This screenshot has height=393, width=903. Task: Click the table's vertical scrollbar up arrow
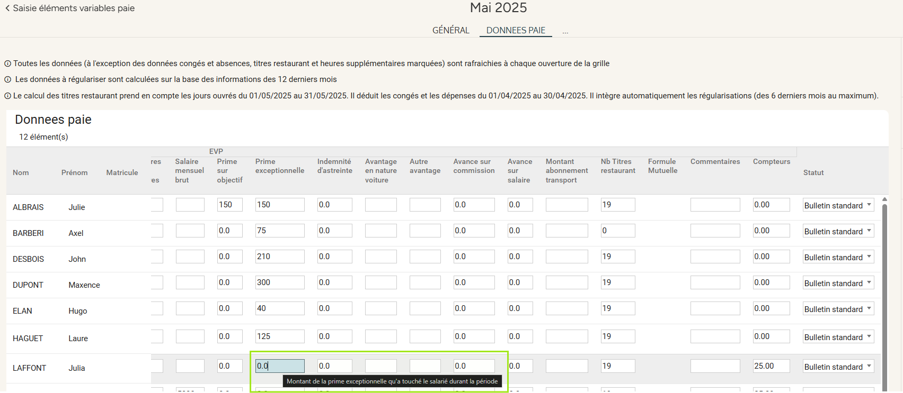click(x=884, y=199)
